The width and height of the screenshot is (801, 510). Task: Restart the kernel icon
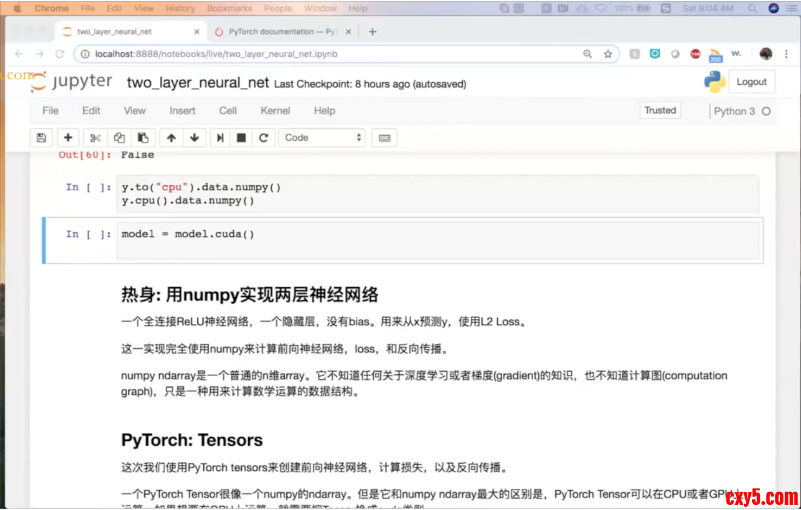coord(264,138)
